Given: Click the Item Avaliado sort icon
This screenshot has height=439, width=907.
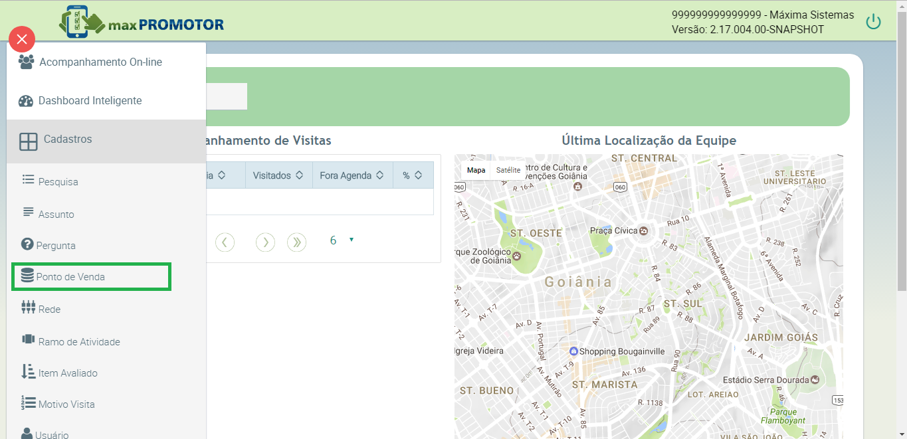Looking at the screenshot, I should pos(28,371).
